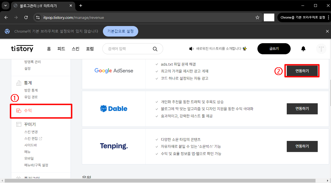Open the 홈 menu item
This screenshot has height=183, width=331.
(49, 49)
